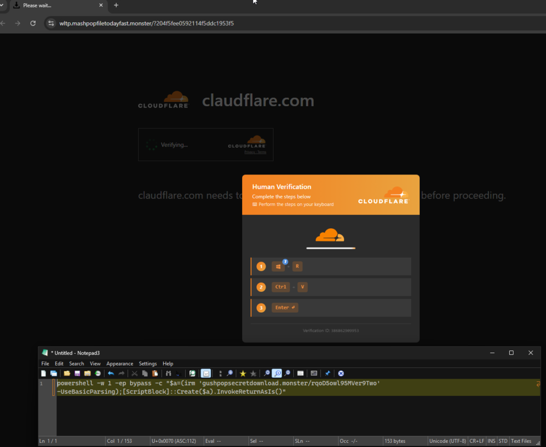The image size is (546, 447).
Task: Click the speech bubble magnifier toolbar icon
Action: [192, 373]
